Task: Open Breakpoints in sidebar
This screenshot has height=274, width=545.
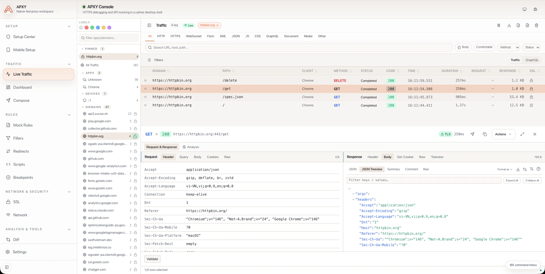Action: point(38,177)
